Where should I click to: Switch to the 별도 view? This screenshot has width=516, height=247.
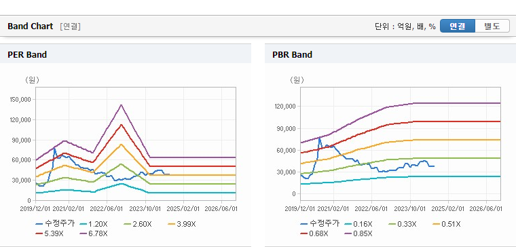[492, 26]
